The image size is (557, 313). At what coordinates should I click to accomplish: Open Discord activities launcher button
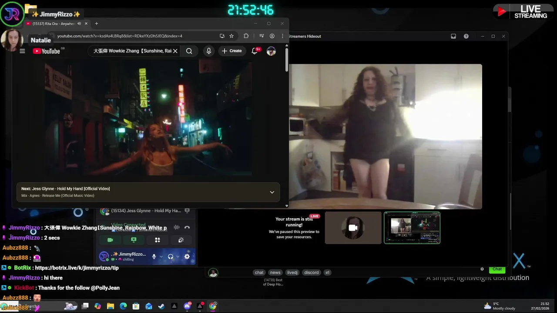[x=158, y=240]
